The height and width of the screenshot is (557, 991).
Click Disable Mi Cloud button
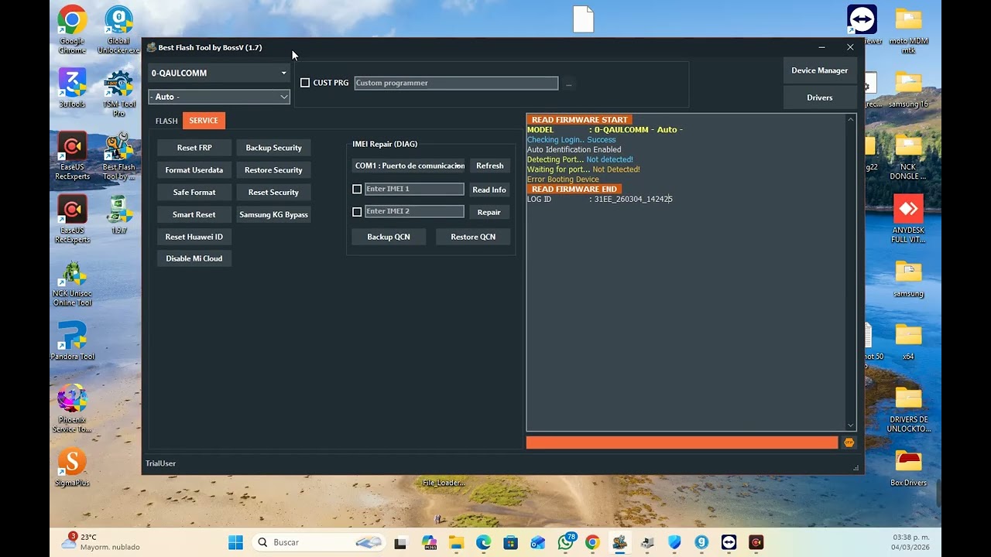(194, 258)
